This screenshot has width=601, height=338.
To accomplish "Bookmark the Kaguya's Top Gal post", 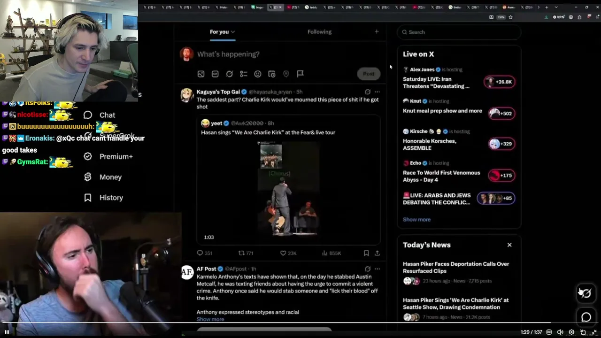I will (366, 253).
